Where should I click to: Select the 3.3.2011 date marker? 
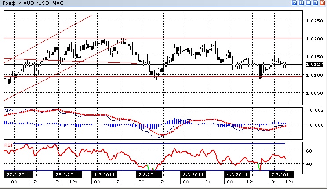tap(193, 174)
